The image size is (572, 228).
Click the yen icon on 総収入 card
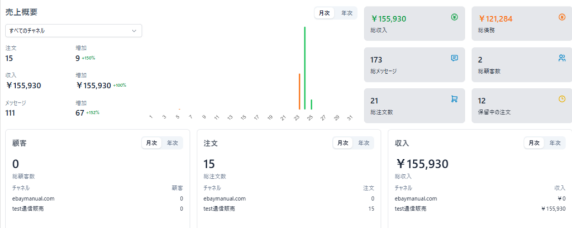pos(454,17)
